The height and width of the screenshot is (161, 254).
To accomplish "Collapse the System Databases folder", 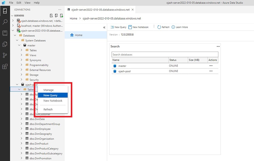I will point(17,40).
